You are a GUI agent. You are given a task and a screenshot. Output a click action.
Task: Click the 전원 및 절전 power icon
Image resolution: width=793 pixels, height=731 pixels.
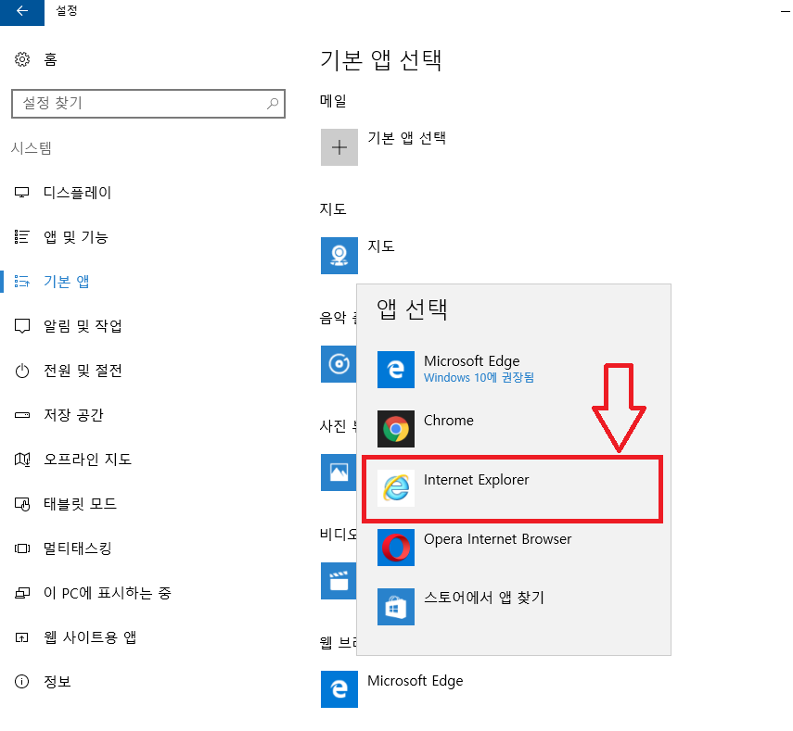[x=21, y=371]
